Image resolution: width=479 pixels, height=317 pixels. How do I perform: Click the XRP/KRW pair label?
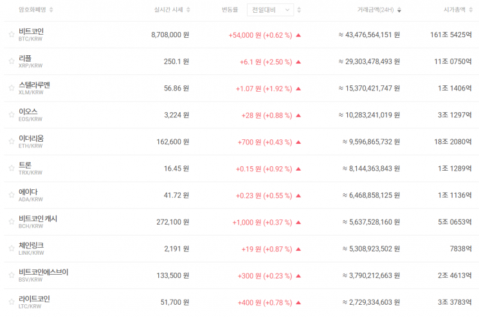pyautogui.click(x=31, y=66)
